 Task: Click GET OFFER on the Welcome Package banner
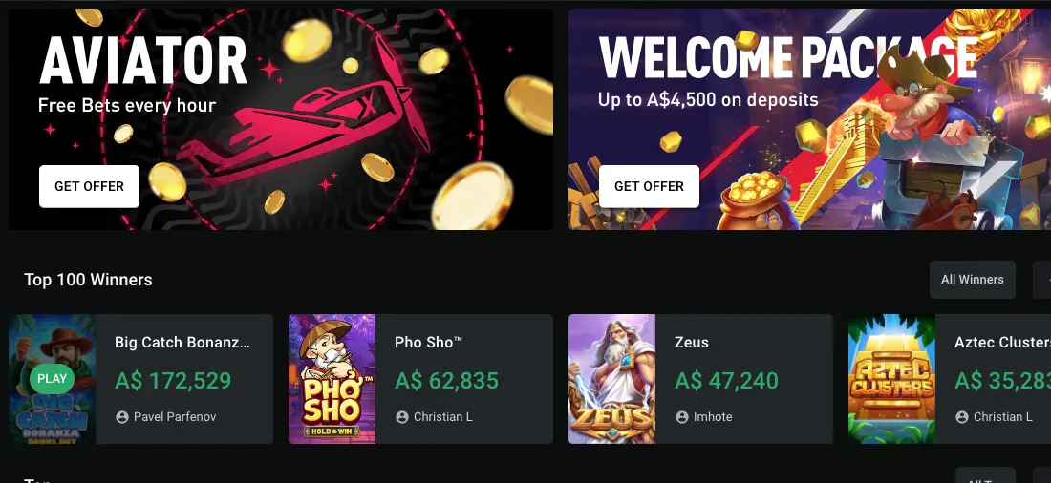pos(649,186)
